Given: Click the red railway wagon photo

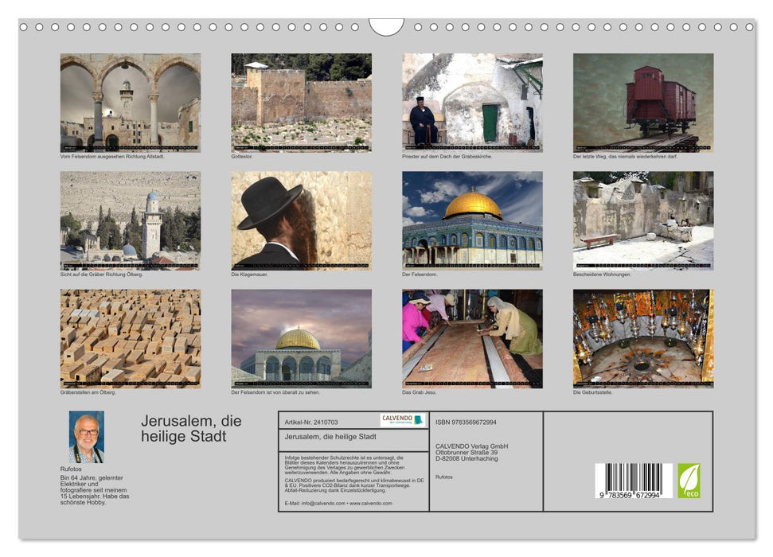Looking at the screenshot, I should coord(643,103).
